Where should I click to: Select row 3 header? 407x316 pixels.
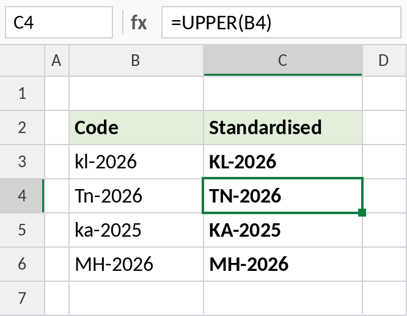click(x=23, y=162)
